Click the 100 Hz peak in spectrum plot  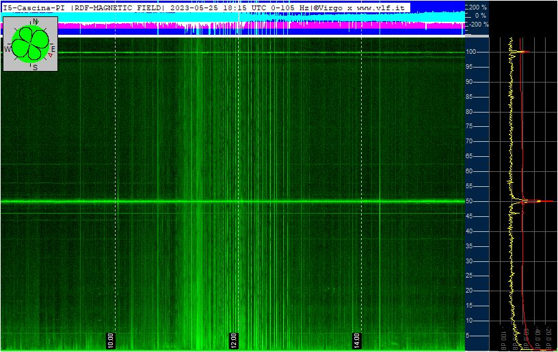[x=522, y=52]
